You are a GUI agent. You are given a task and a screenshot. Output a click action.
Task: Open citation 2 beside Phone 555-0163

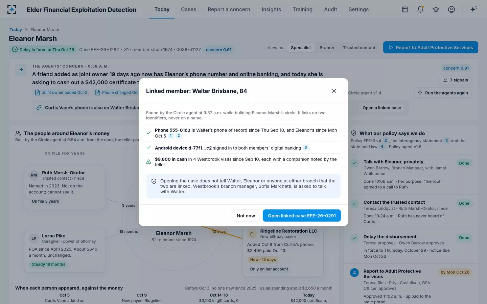coord(179,136)
